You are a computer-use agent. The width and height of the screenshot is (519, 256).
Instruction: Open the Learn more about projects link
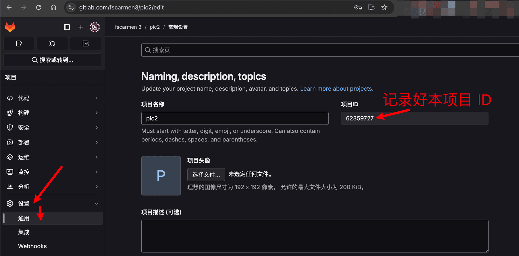(336, 89)
